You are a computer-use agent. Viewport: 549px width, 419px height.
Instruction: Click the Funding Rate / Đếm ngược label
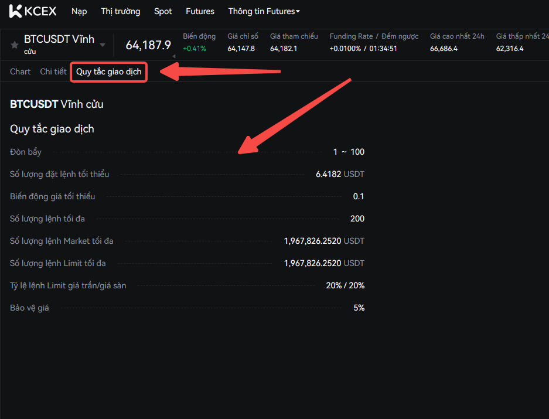click(374, 36)
